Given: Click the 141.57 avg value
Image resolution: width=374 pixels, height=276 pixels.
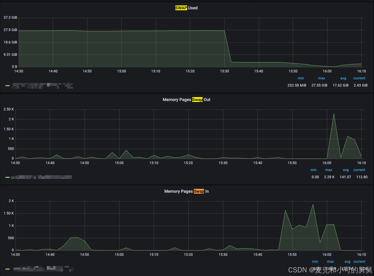Looking at the screenshot, I should 345,177.
